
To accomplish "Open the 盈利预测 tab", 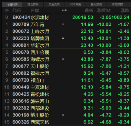I will point(96,4).
